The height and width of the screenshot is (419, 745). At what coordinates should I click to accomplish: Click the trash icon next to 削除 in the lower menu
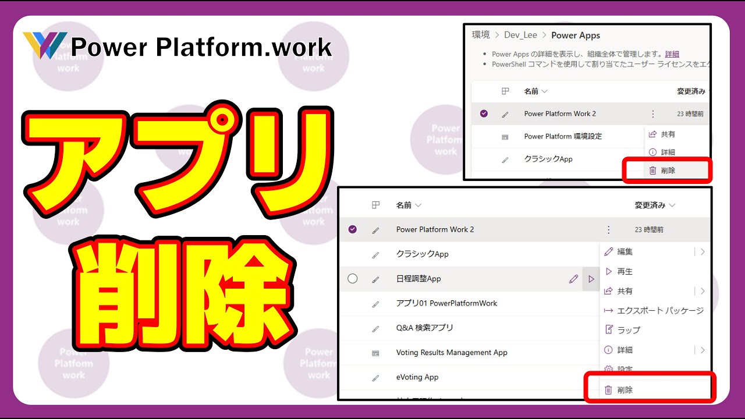[608, 390]
